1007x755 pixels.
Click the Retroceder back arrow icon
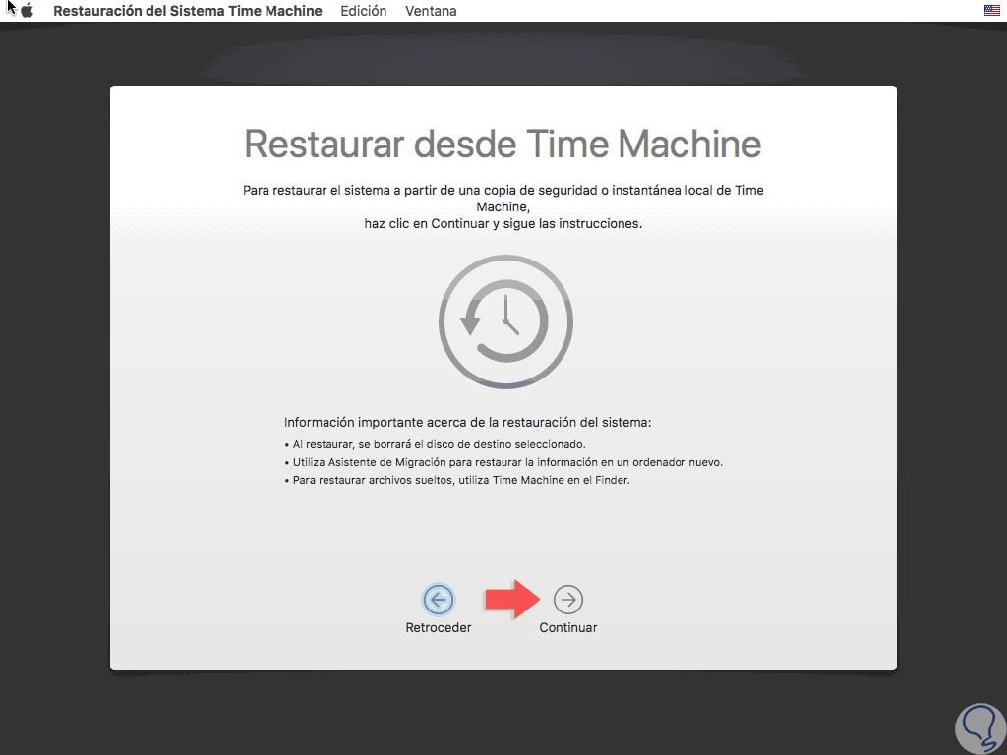439,600
